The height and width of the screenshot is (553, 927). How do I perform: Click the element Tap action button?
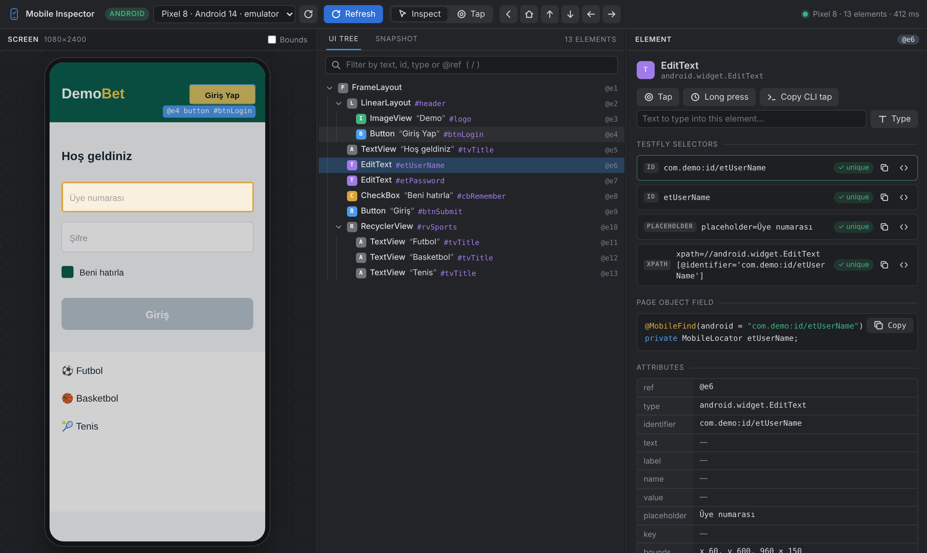point(658,97)
